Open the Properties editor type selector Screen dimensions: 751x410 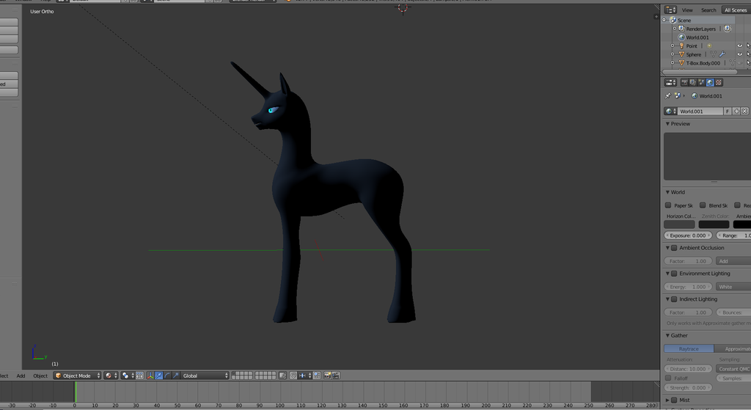[670, 82]
